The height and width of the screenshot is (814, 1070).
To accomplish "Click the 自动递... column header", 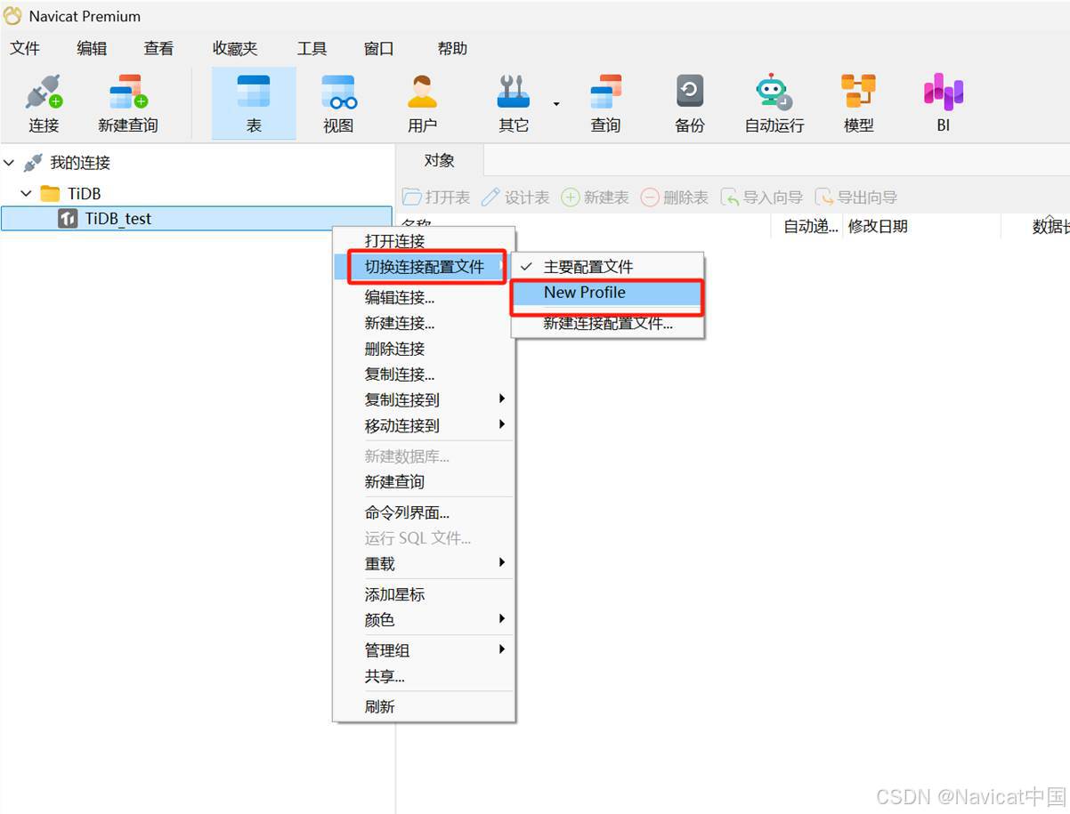I will pos(807,227).
